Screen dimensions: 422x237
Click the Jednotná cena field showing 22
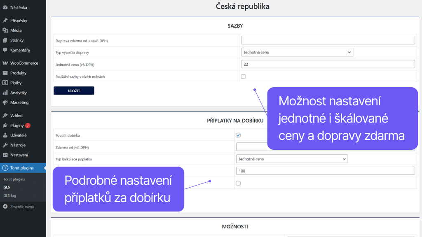click(x=328, y=64)
